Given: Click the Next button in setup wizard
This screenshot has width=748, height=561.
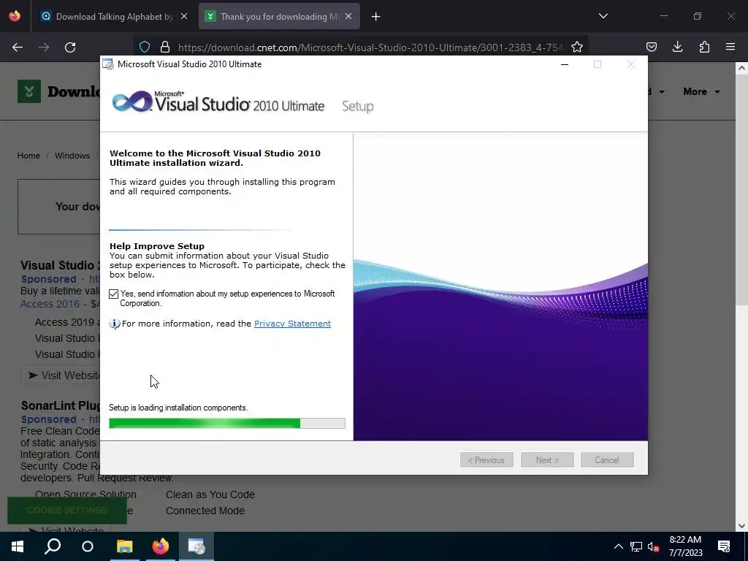Looking at the screenshot, I should (x=546, y=460).
